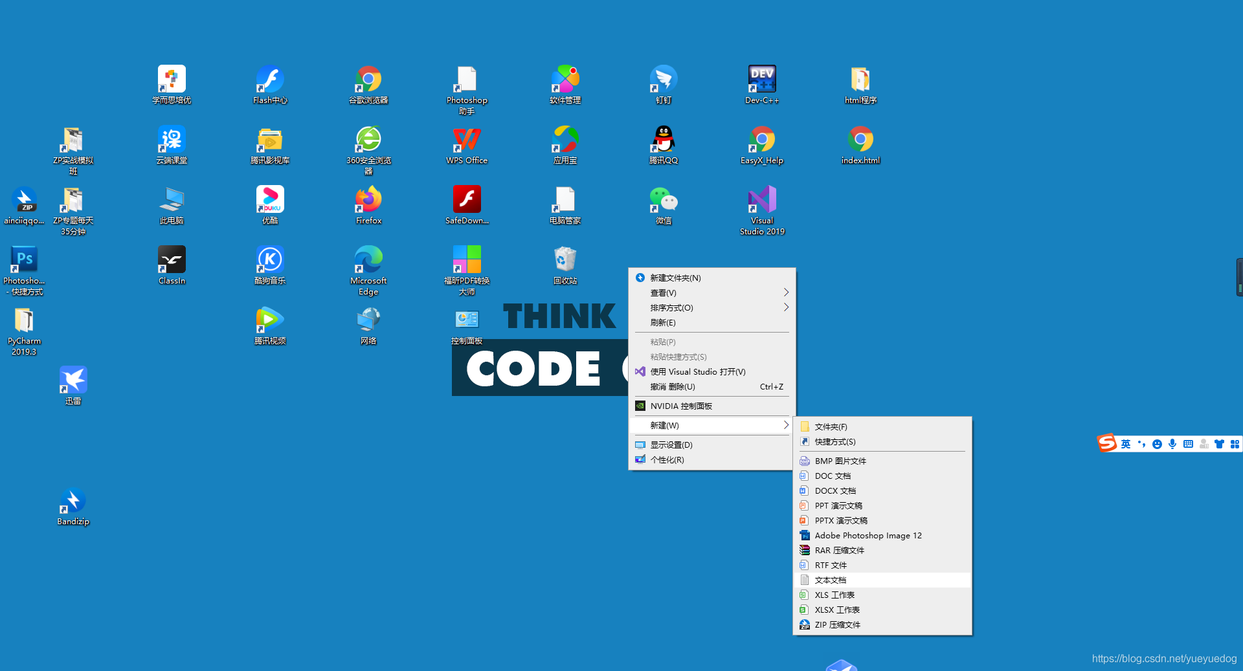
Task: Create a new DOCX 文档
Action: [x=882, y=491]
